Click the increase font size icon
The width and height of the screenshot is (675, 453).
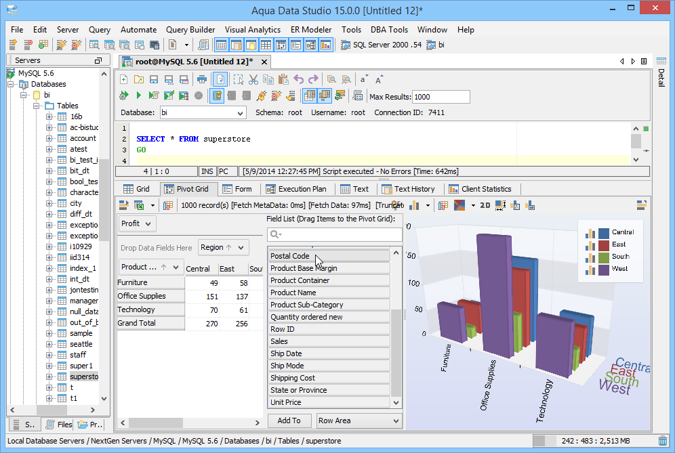point(378,80)
